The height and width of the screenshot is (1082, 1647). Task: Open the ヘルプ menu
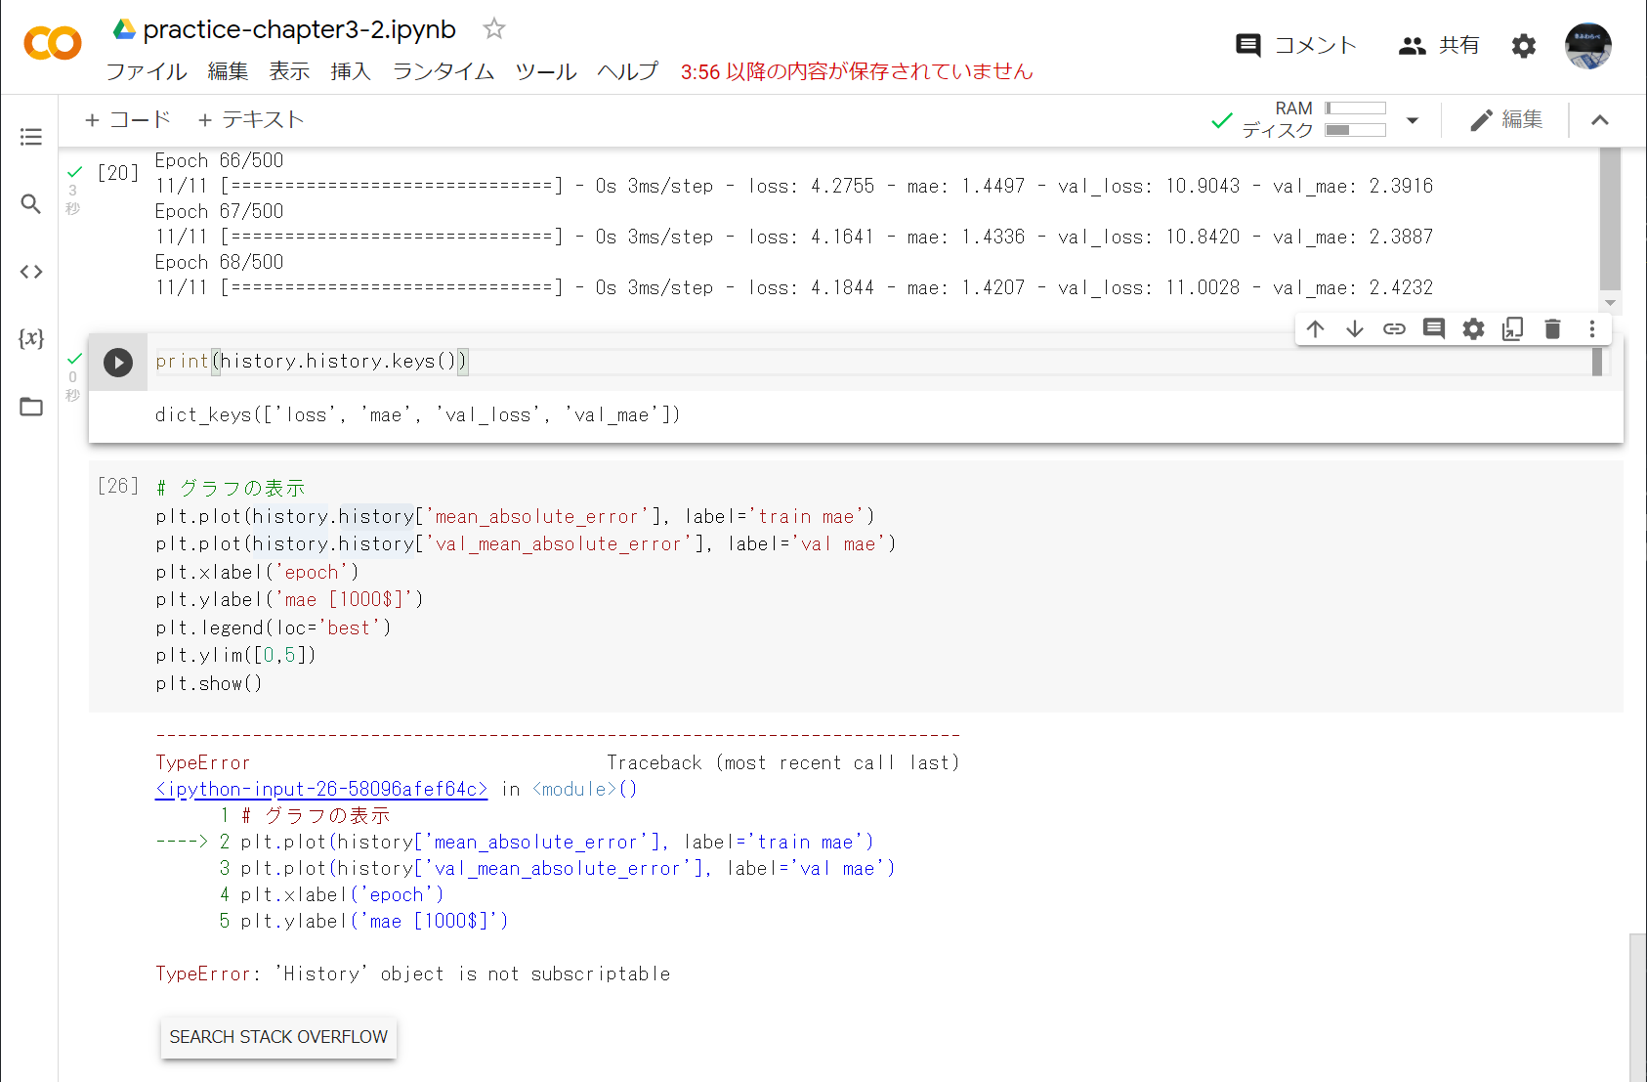tap(628, 71)
